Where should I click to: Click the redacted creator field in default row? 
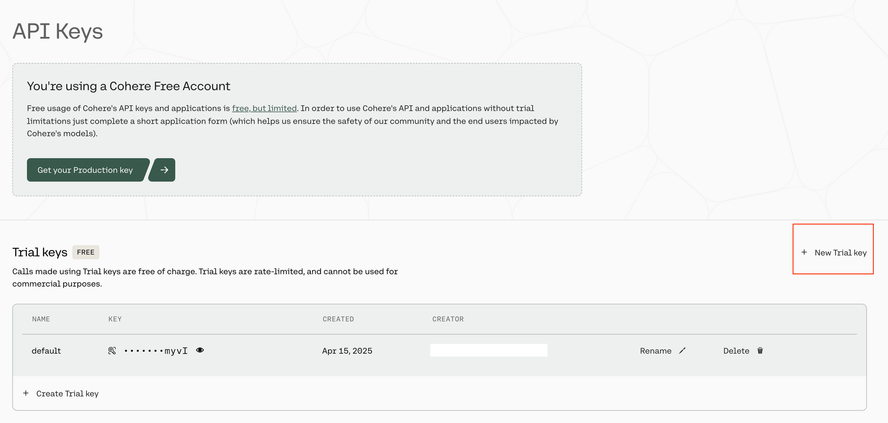[x=488, y=350]
